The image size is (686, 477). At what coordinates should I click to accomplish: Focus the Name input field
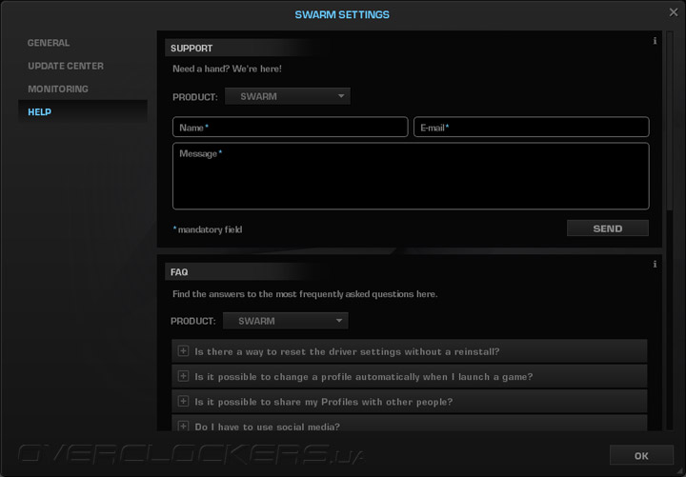tap(290, 127)
